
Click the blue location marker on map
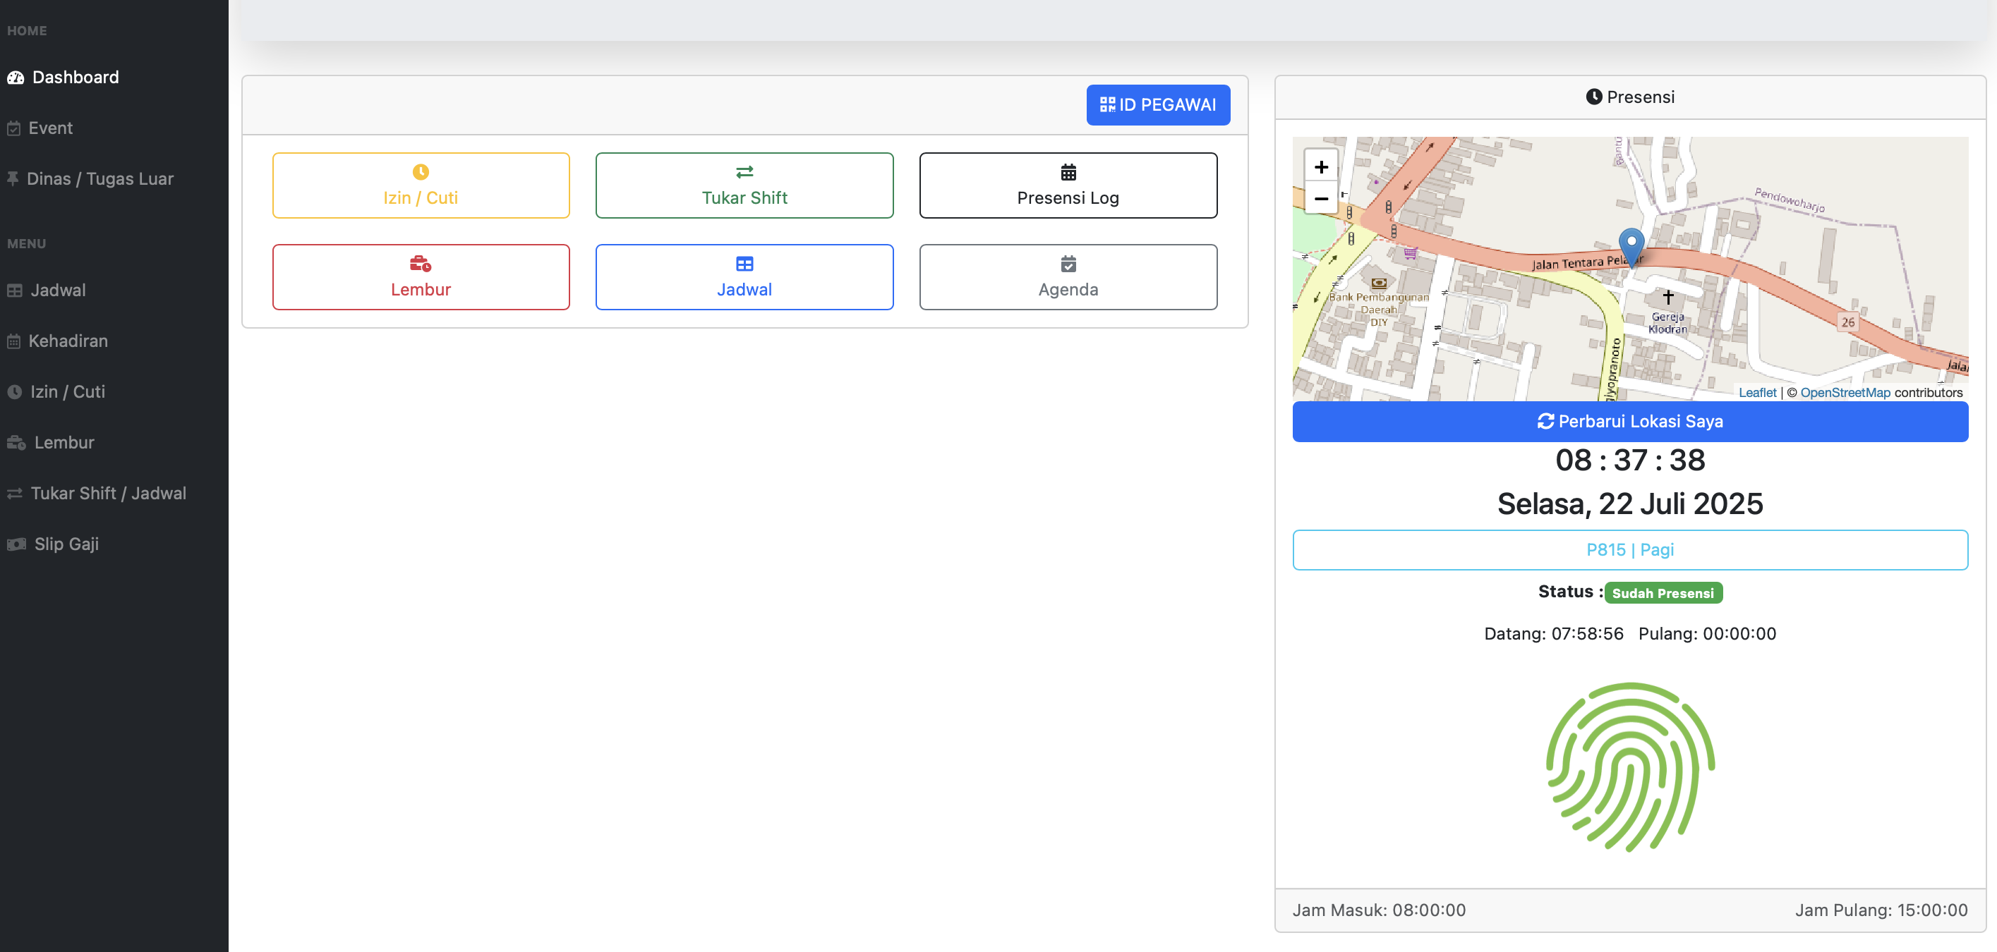point(1631,245)
